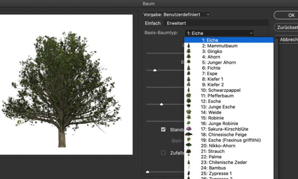Click the Mammutbaum tree icon
Viewport: 298px width, 179px height.
pos(189,46)
